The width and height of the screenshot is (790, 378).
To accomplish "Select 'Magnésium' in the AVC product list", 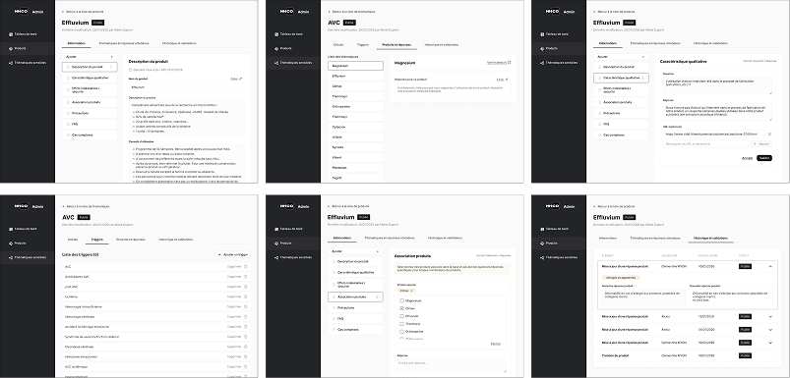I will [355, 66].
